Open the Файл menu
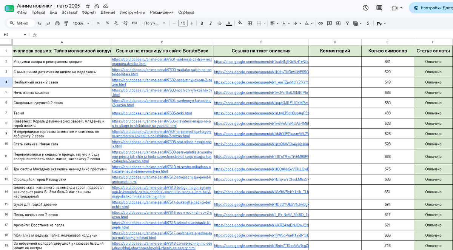453x250 pixels. pos(22,12)
